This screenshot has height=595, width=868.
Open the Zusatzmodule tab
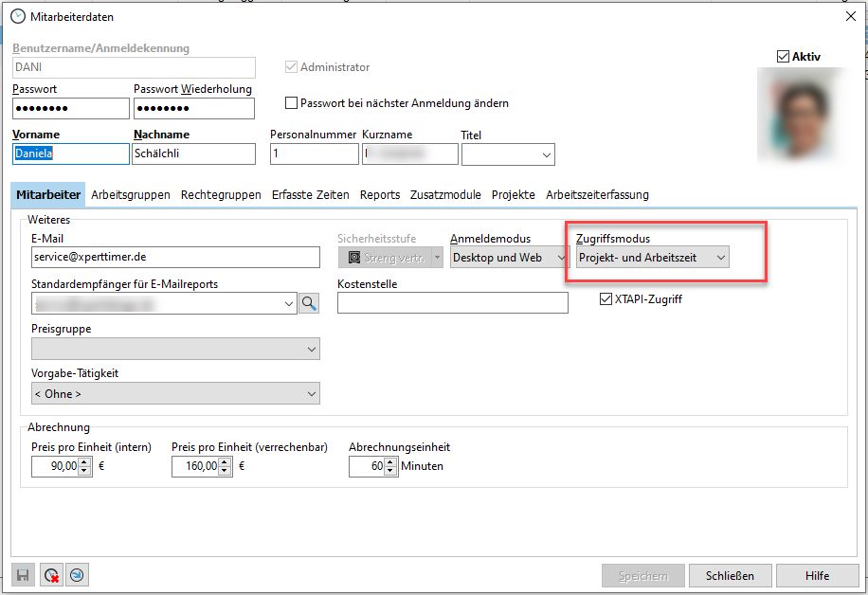(445, 194)
